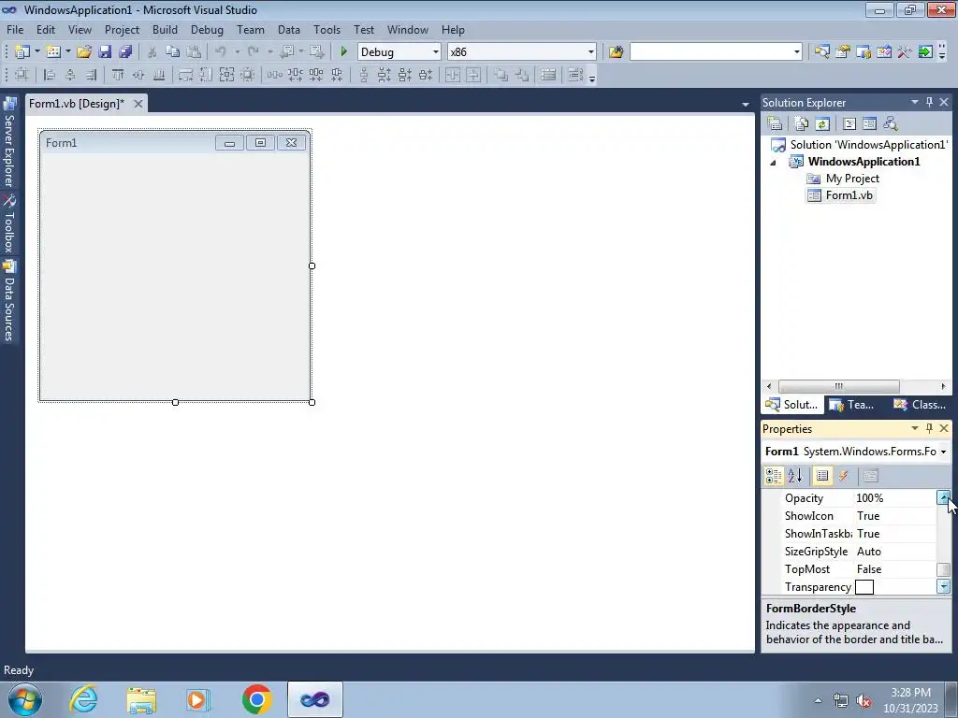Open the Debug configuration dropdown
This screenshot has width=958, height=718.
[436, 52]
